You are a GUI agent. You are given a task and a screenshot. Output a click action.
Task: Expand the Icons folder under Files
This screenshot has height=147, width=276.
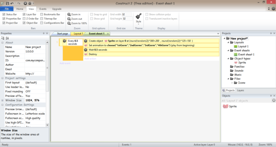point(232,83)
